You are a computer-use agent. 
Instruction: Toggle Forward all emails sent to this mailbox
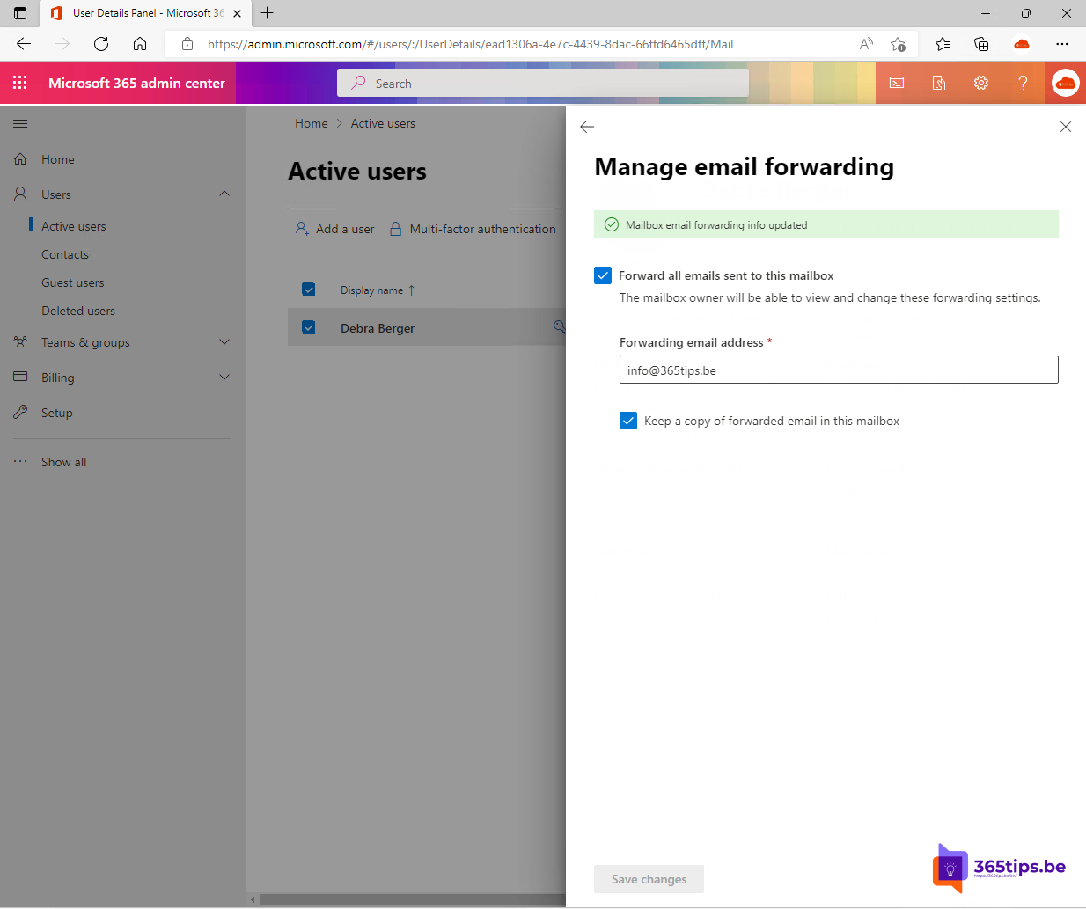603,275
